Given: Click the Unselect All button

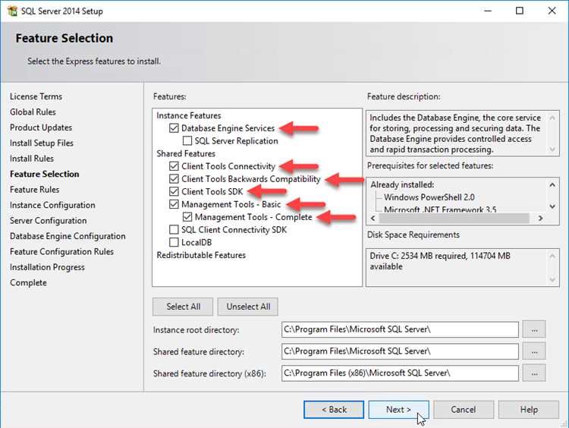Looking at the screenshot, I should click(248, 307).
